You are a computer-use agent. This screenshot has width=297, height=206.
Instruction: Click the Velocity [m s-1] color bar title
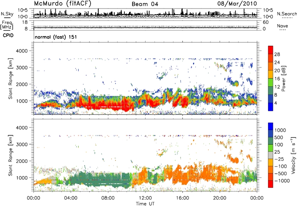(x=293, y=155)
